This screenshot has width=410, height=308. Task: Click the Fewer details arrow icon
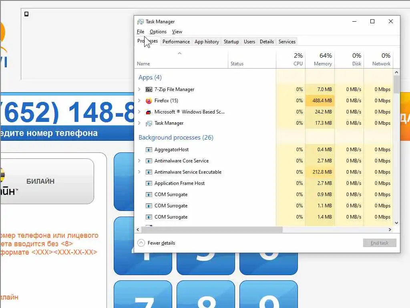click(141, 243)
